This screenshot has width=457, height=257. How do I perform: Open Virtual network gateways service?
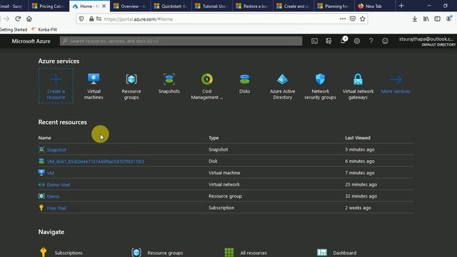pyautogui.click(x=358, y=86)
